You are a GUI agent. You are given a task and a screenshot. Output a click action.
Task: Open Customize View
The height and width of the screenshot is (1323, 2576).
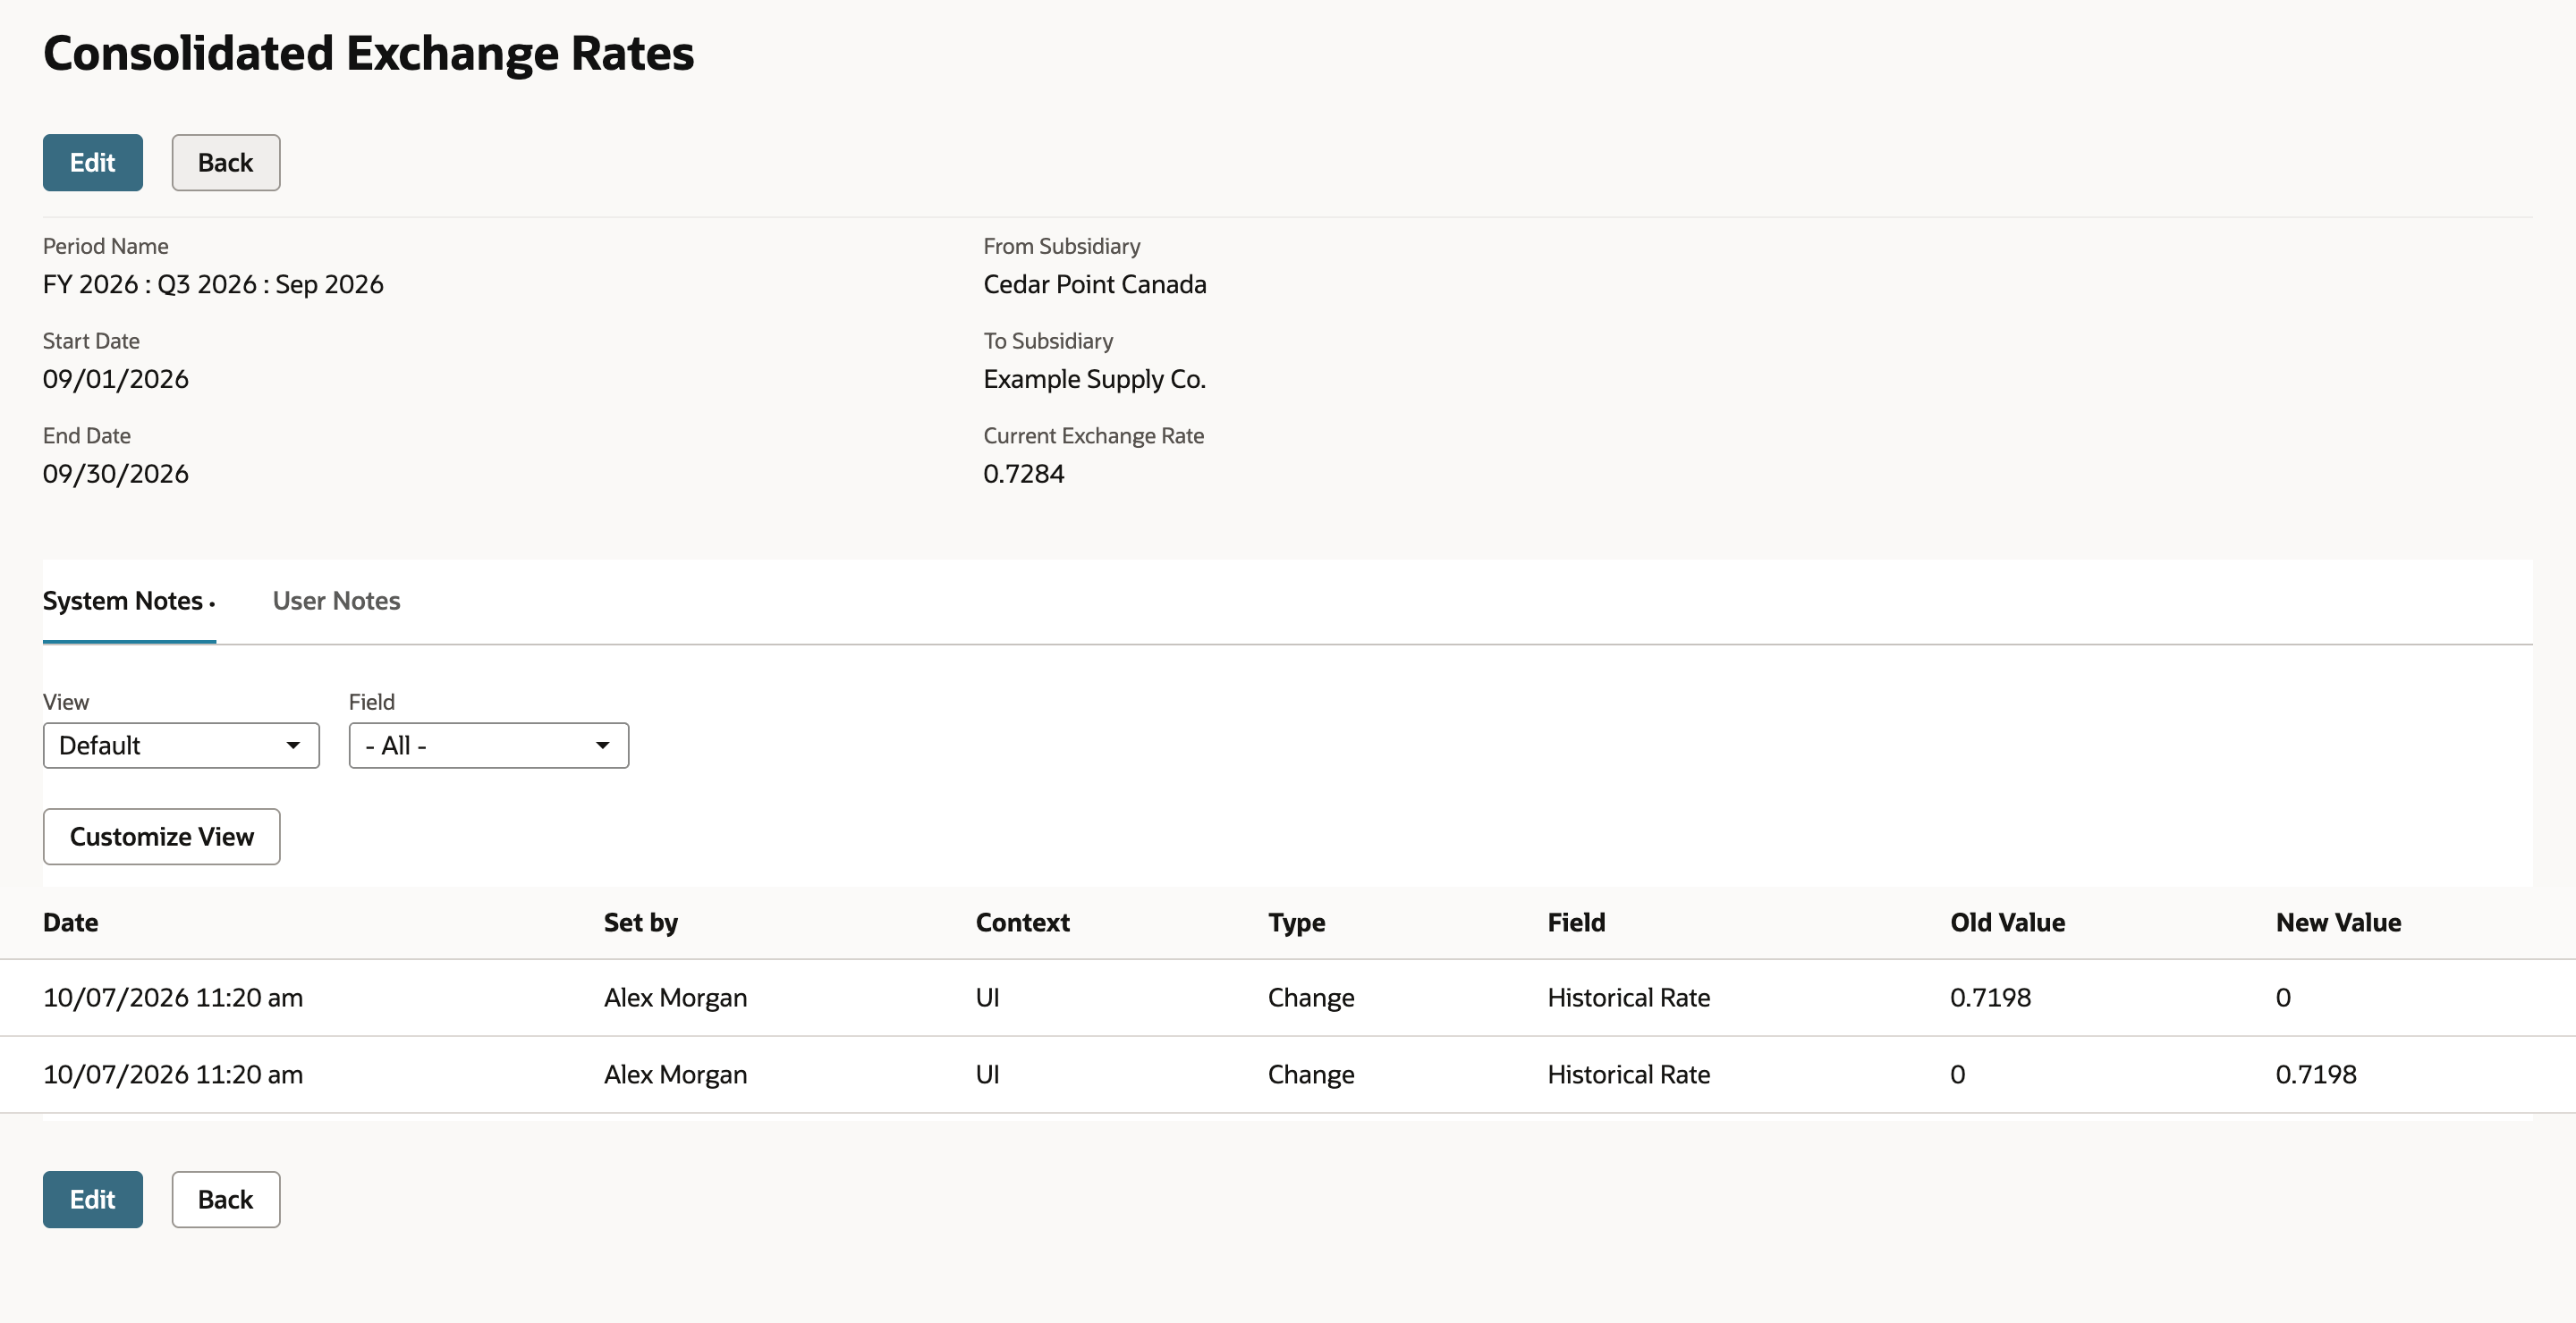click(x=162, y=837)
